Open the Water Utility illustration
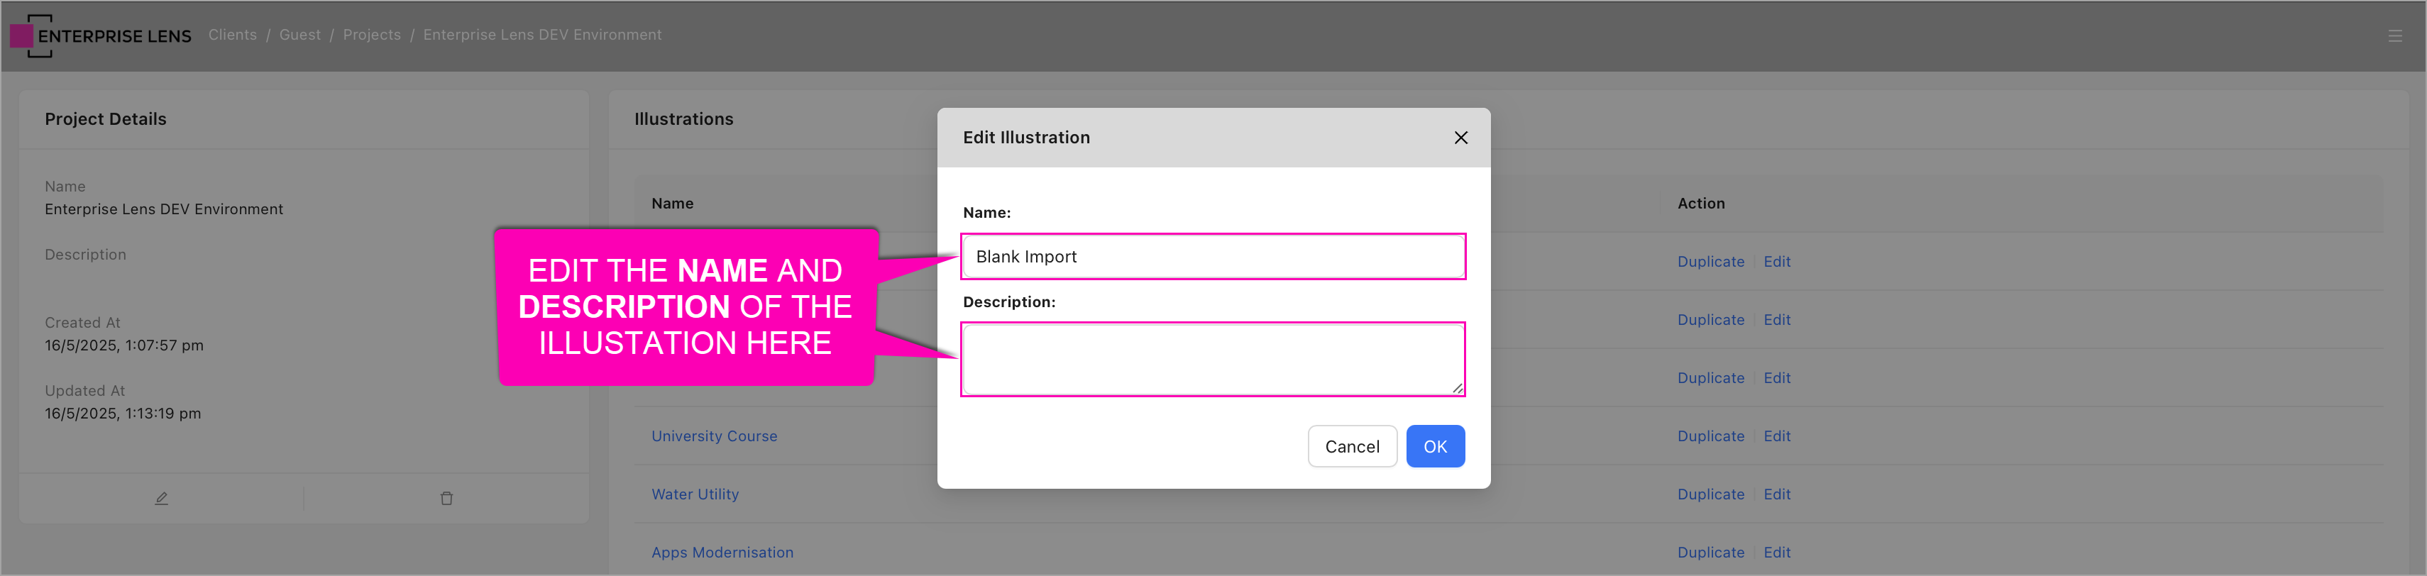 pyautogui.click(x=694, y=494)
